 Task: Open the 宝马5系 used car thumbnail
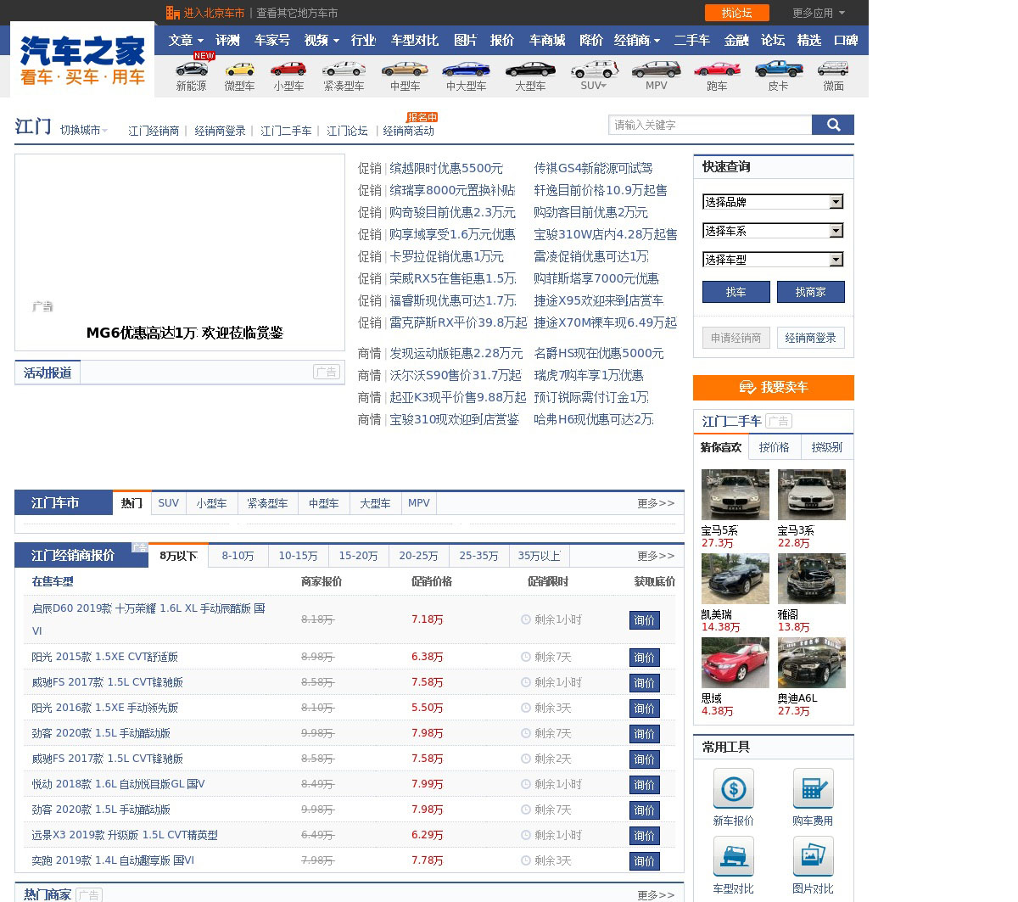pos(735,495)
